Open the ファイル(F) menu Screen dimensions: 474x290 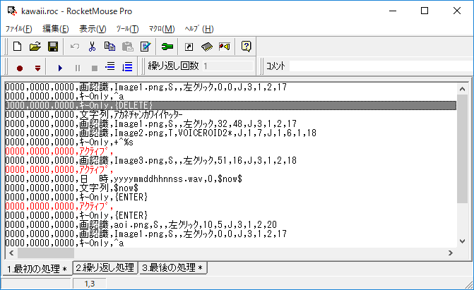(19, 29)
